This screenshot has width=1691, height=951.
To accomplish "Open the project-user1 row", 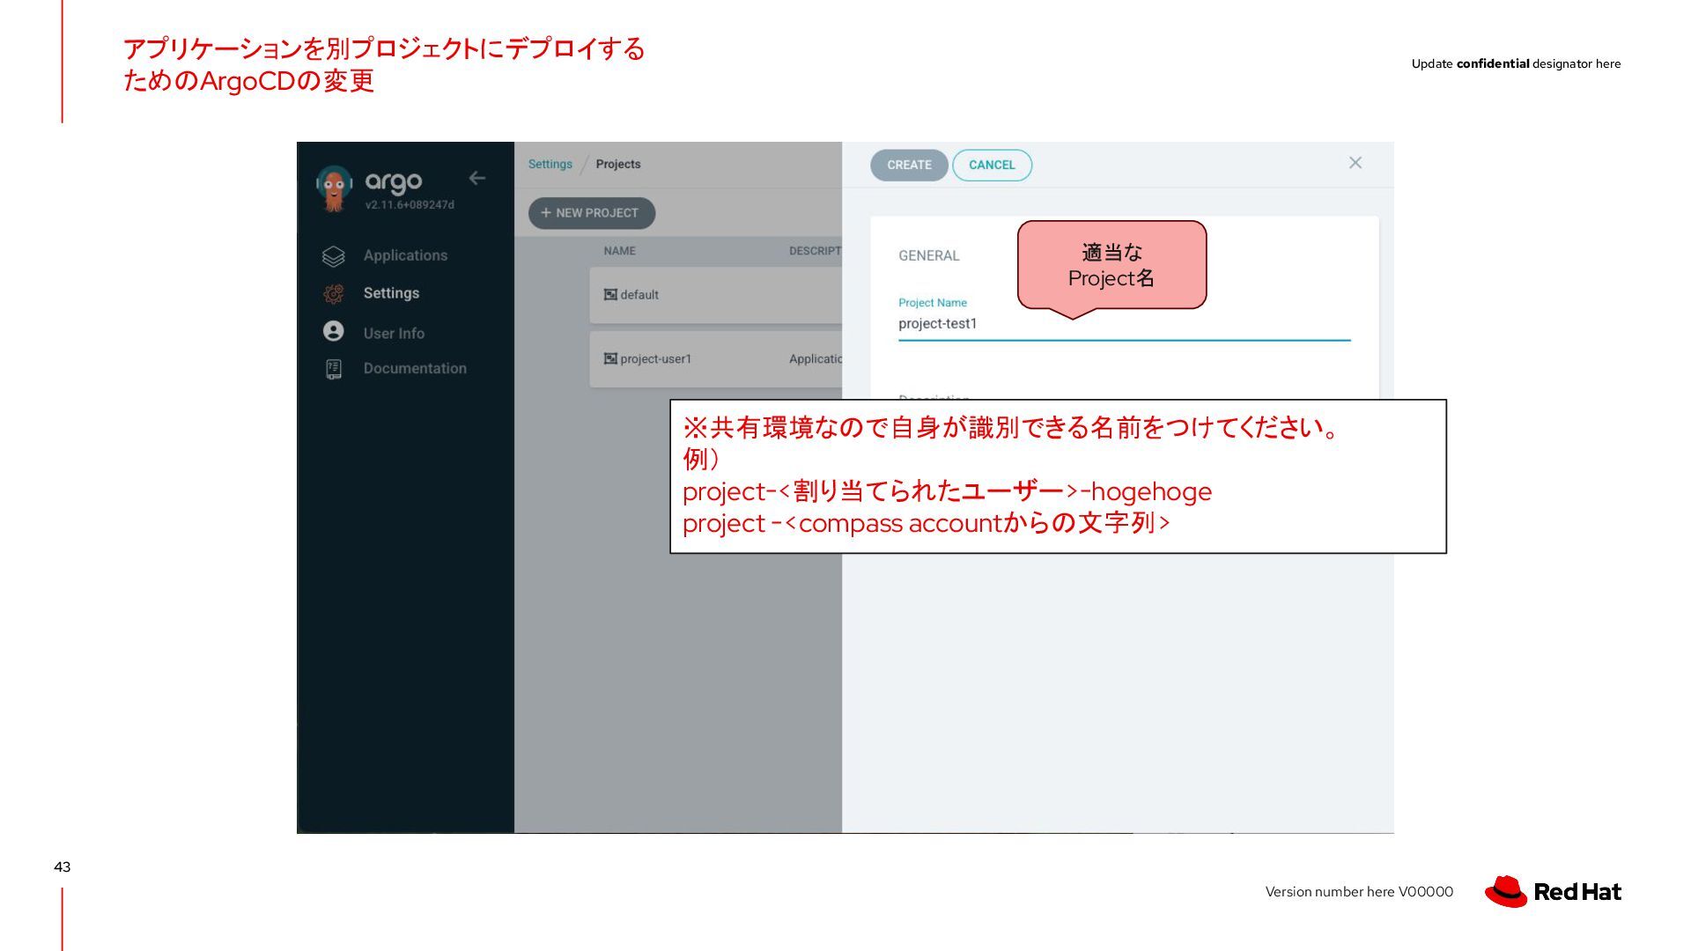I will tap(716, 359).
